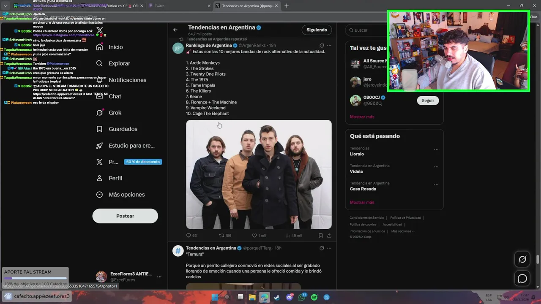Bookmark the rock bands post
Image resolution: width=541 pixels, height=304 pixels.
click(321, 236)
